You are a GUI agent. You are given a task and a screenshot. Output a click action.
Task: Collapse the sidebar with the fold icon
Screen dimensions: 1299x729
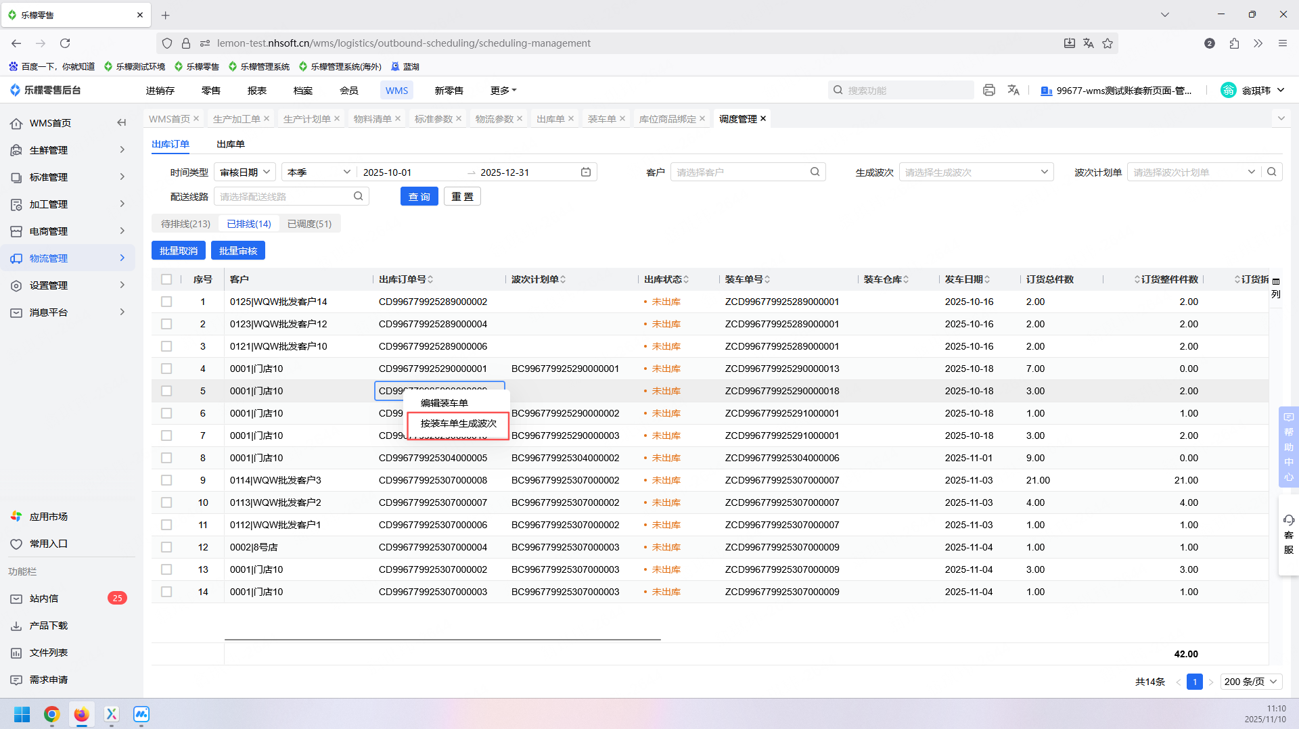(122, 122)
